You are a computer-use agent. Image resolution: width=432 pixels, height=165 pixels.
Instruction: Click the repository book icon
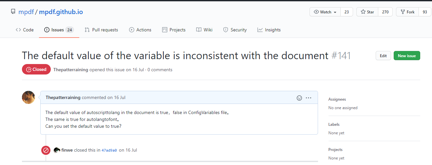(13, 12)
